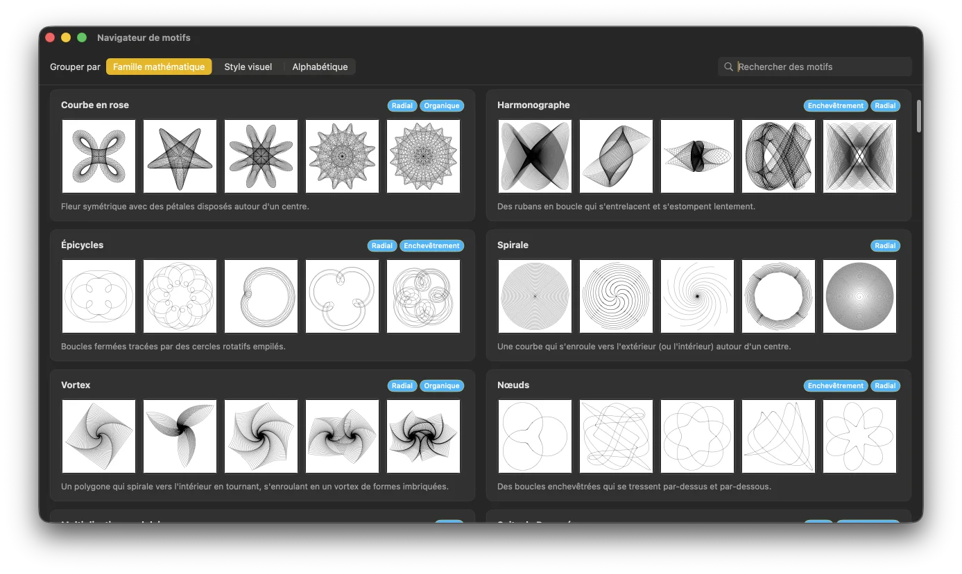Screen dimensions: 962x574
Task: Click the description 'Des rubans en boucle'
Action: 626,207
